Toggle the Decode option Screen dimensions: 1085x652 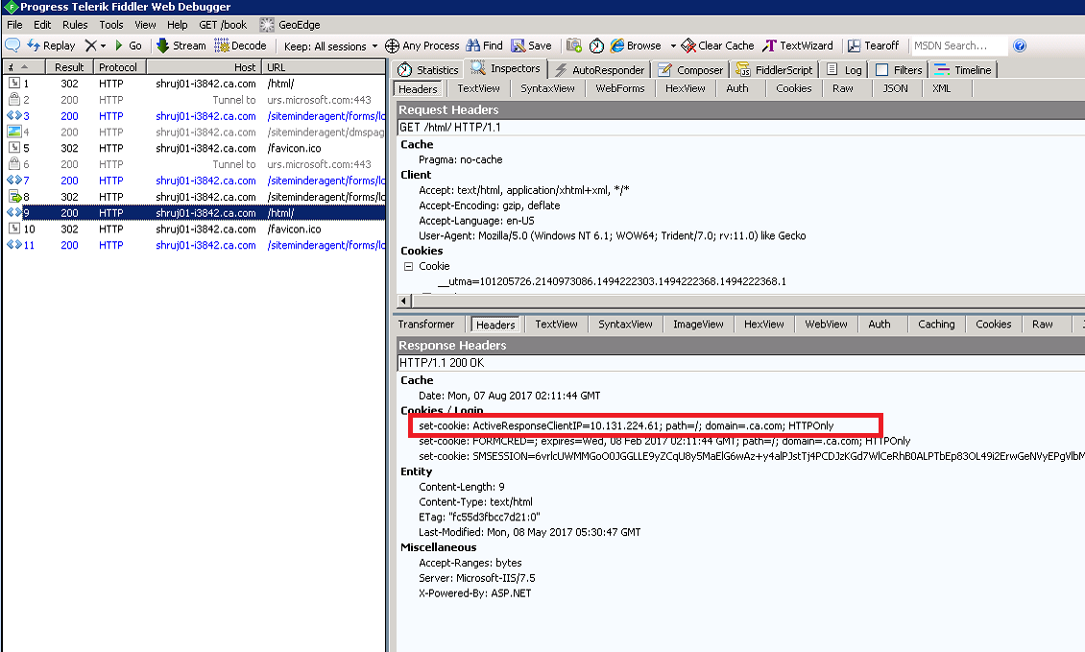tap(240, 46)
